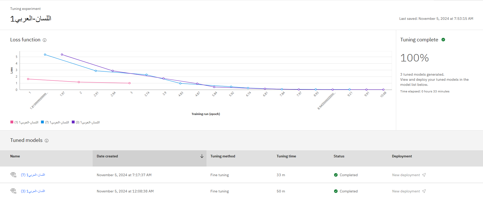The width and height of the screenshot is (483, 198).
Task: Click the first blue data point above 5
Action: [x=45, y=55]
